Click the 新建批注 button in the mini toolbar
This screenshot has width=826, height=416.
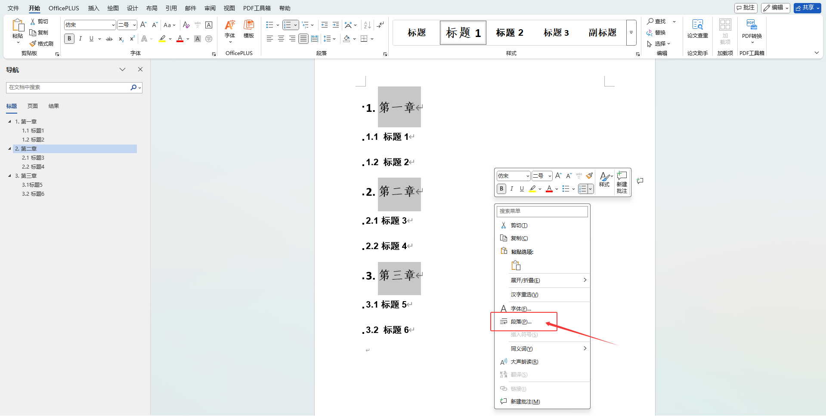[x=622, y=182]
